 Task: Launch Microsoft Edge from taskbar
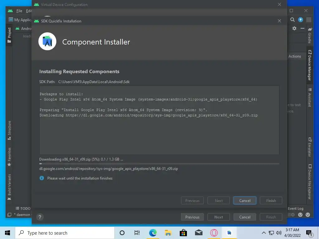point(153,233)
